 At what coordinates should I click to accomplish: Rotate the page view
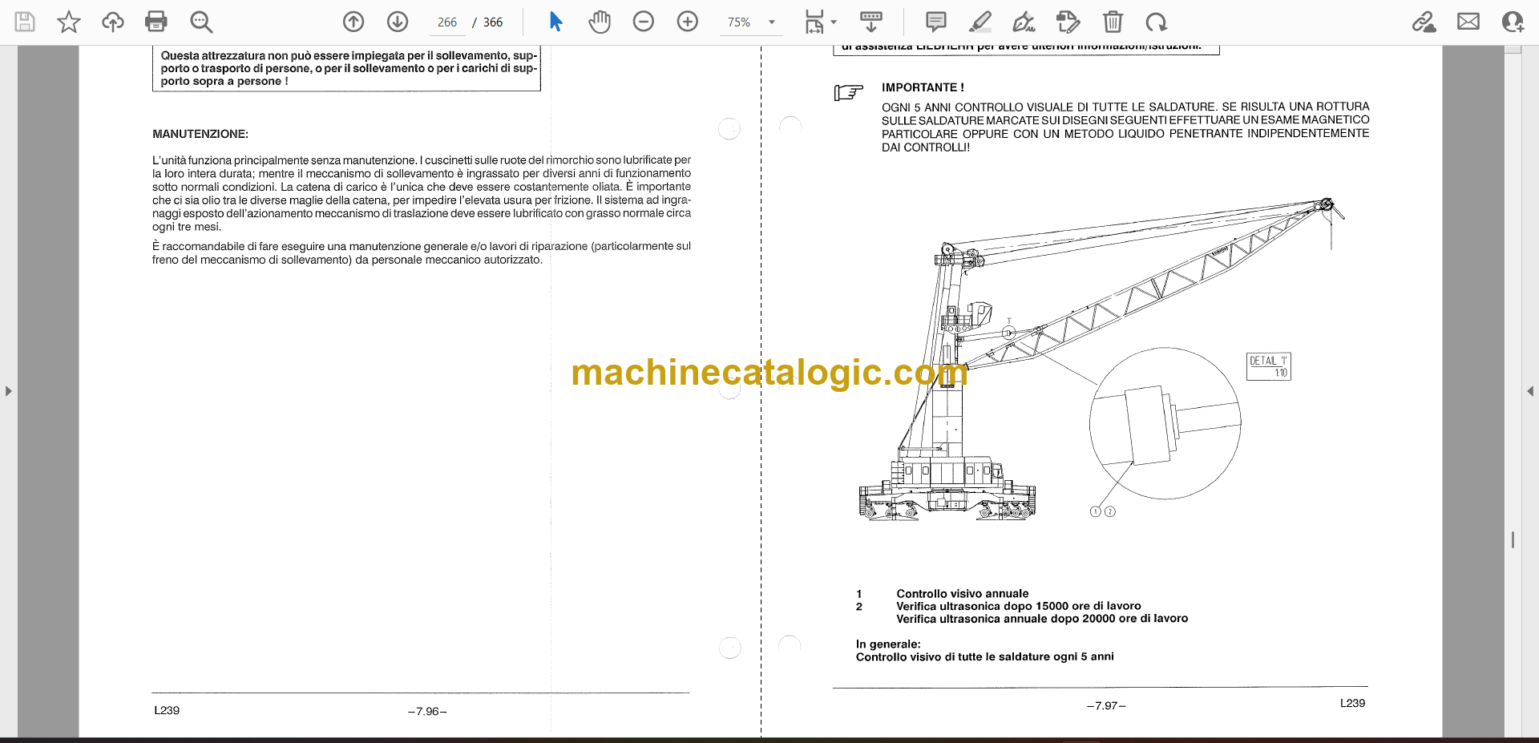[1156, 22]
